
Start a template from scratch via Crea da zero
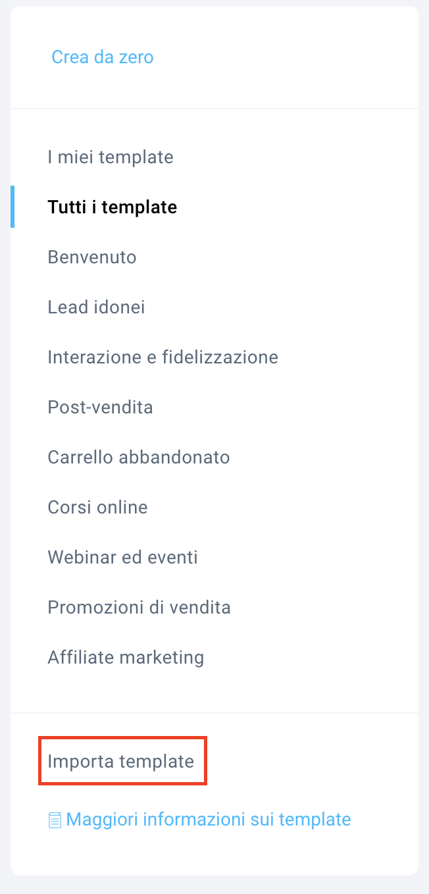103,57
